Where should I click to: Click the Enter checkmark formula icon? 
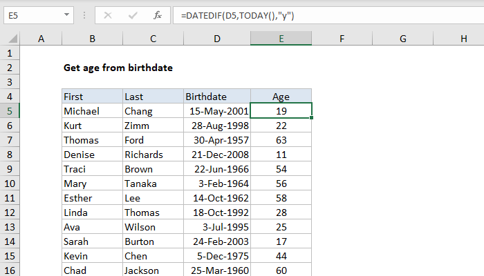tap(132, 14)
